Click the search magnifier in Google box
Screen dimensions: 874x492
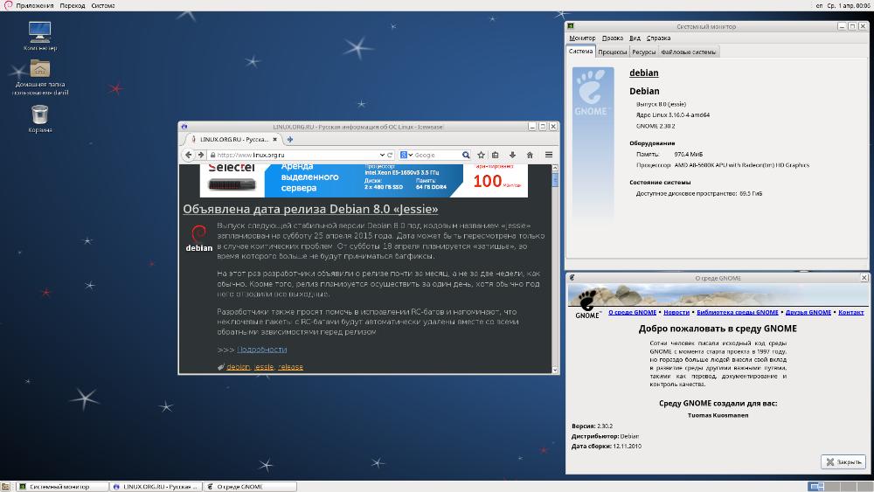(x=466, y=155)
